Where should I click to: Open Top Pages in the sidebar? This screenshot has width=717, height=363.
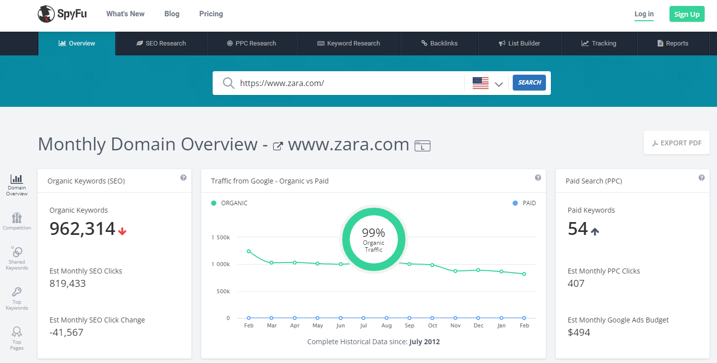coord(17,338)
